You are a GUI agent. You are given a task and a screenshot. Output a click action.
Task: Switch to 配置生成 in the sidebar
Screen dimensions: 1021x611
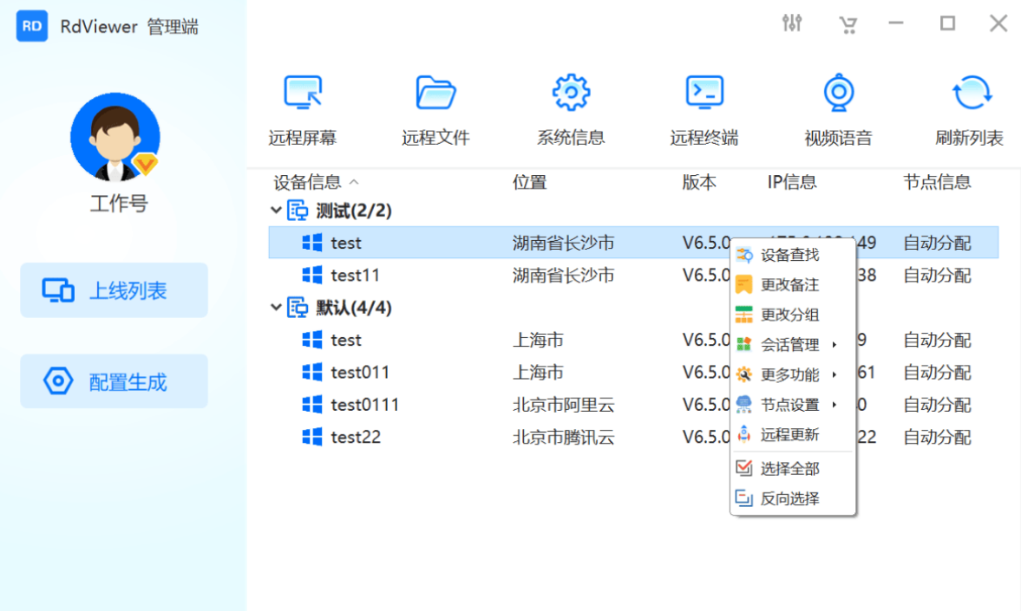tap(114, 380)
